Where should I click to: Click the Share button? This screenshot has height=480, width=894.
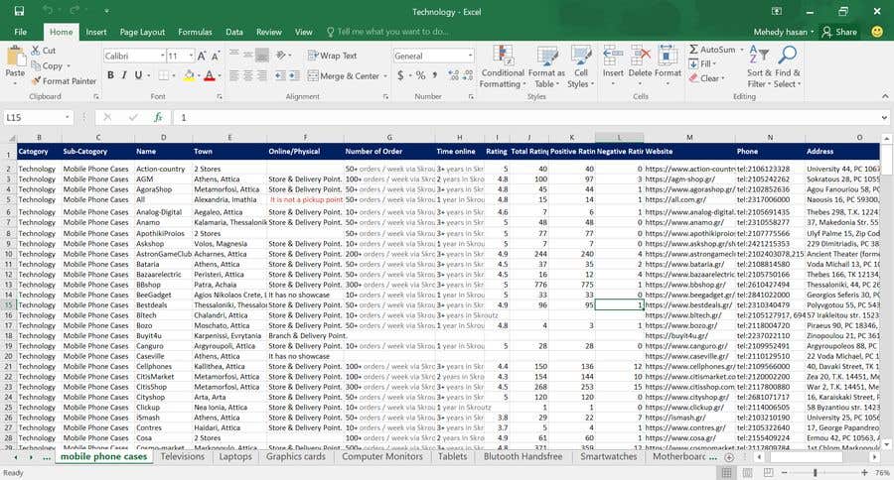(839, 32)
